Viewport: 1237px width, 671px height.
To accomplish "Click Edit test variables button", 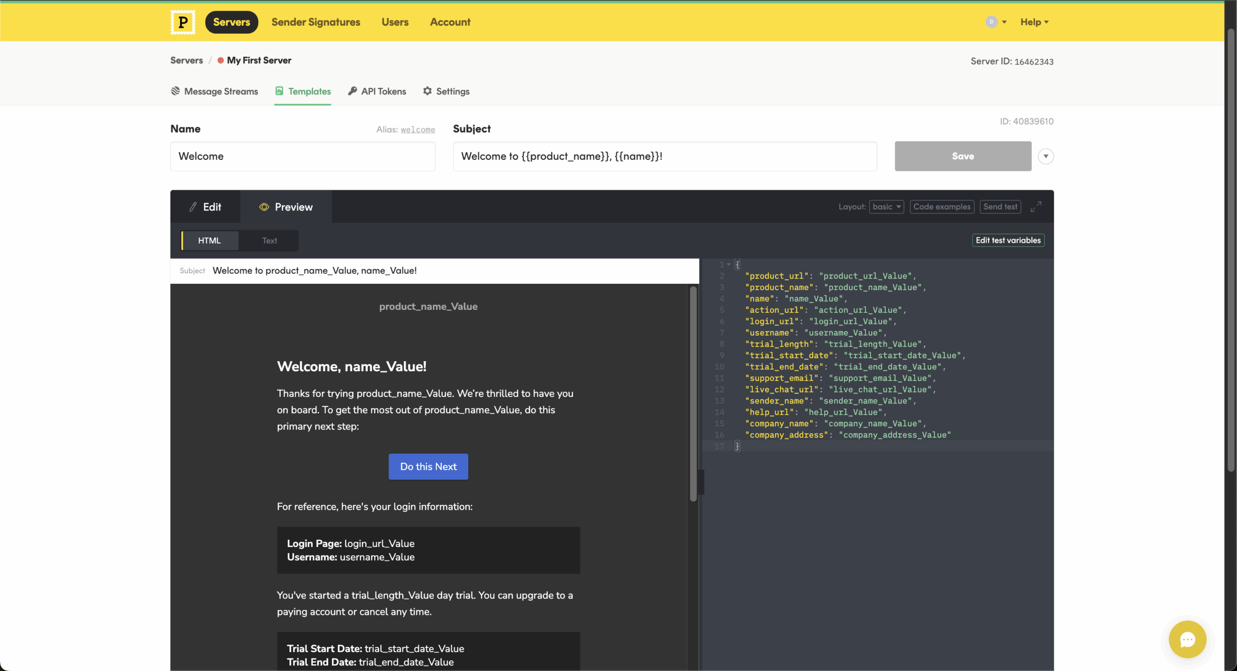I will coord(1008,240).
